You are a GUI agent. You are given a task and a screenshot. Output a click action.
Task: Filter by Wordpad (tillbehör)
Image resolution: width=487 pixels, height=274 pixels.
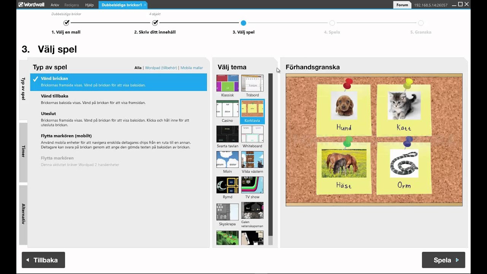pos(161,68)
